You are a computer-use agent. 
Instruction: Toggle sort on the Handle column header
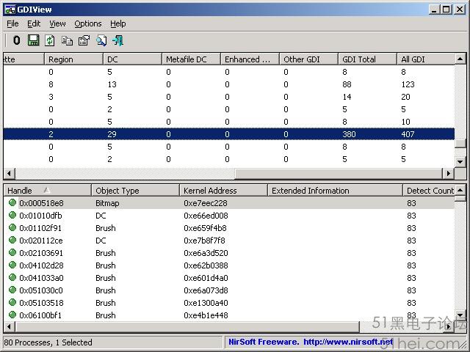click(x=47, y=191)
